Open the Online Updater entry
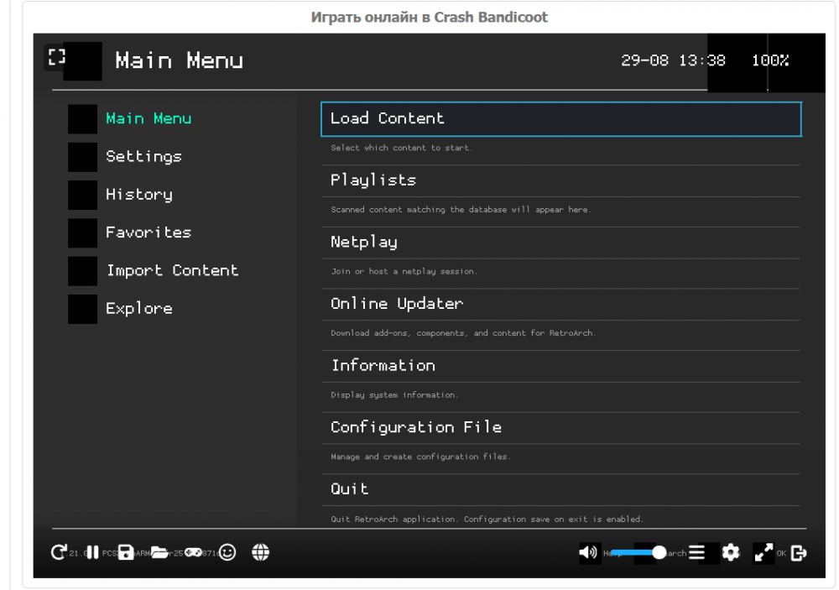This screenshot has height=590, width=839. tap(561, 304)
